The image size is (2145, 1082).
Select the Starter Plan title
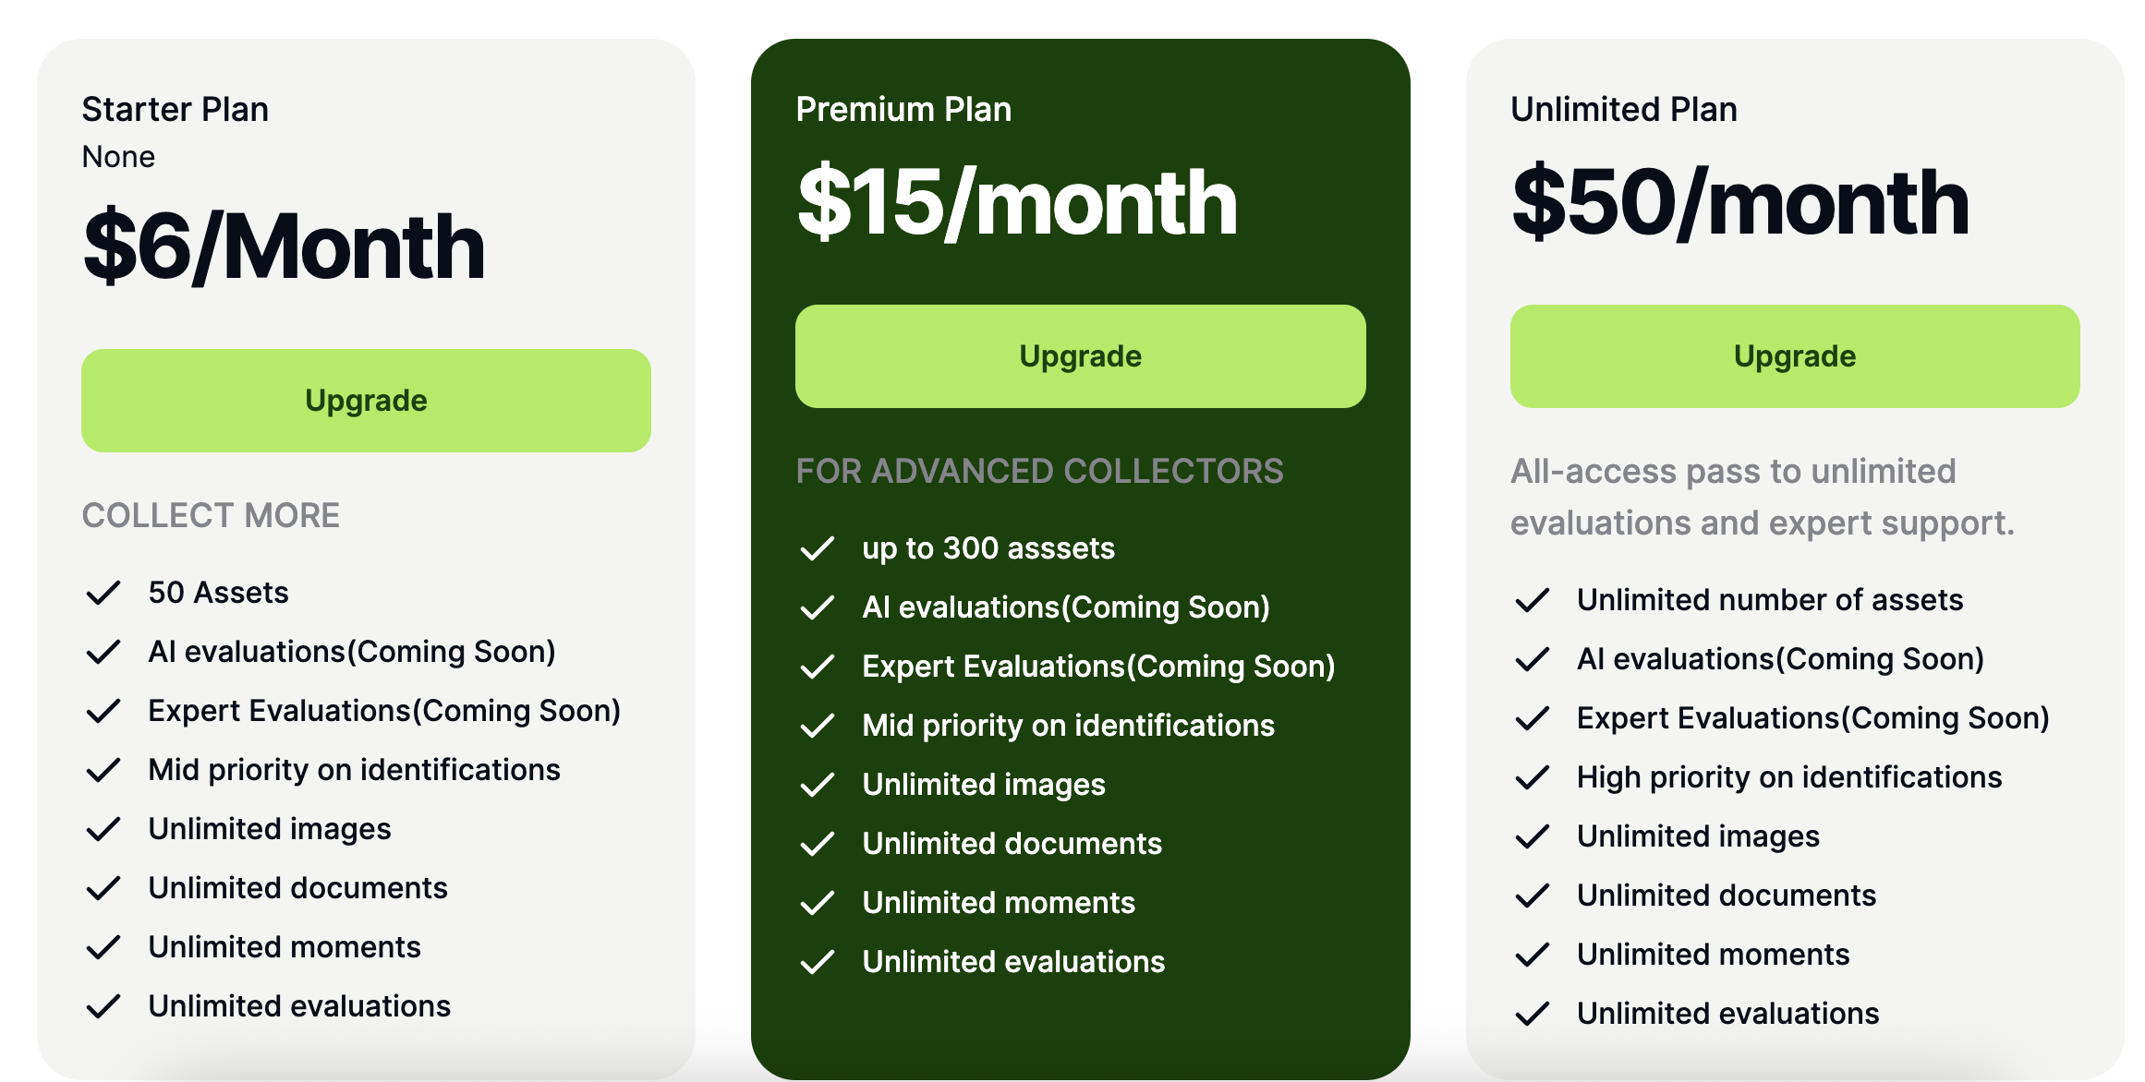tap(175, 108)
